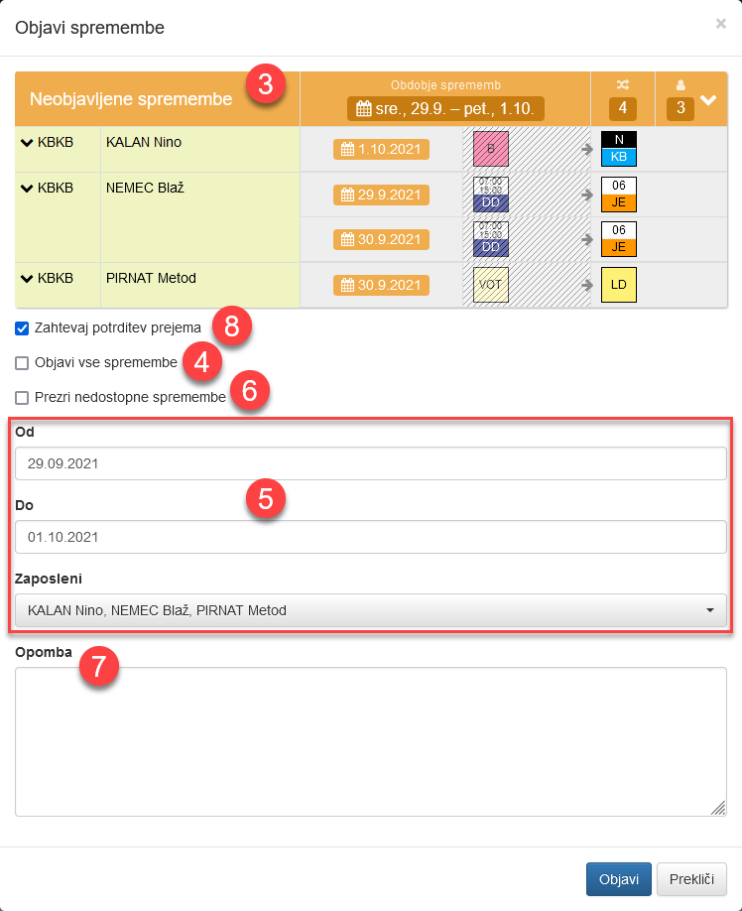This screenshot has width=742, height=911.
Task: Click the person employees count icon in header
Action: [680, 86]
